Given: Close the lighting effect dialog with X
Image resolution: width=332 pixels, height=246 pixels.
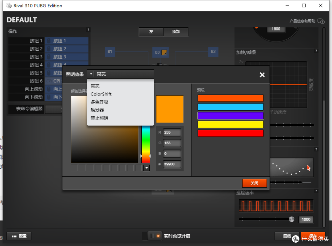Looking at the screenshot, I should point(262,75).
